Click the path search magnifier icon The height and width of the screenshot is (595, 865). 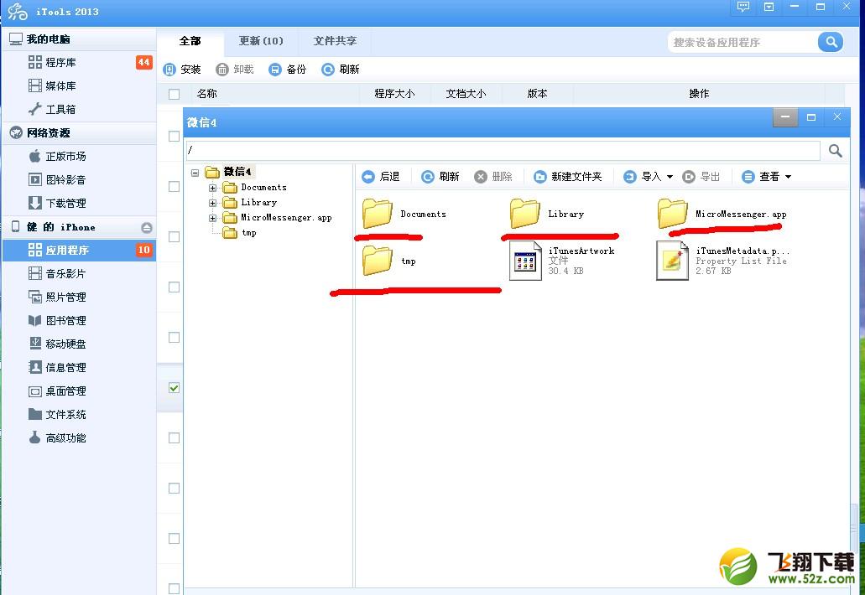[x=835, y=150]
